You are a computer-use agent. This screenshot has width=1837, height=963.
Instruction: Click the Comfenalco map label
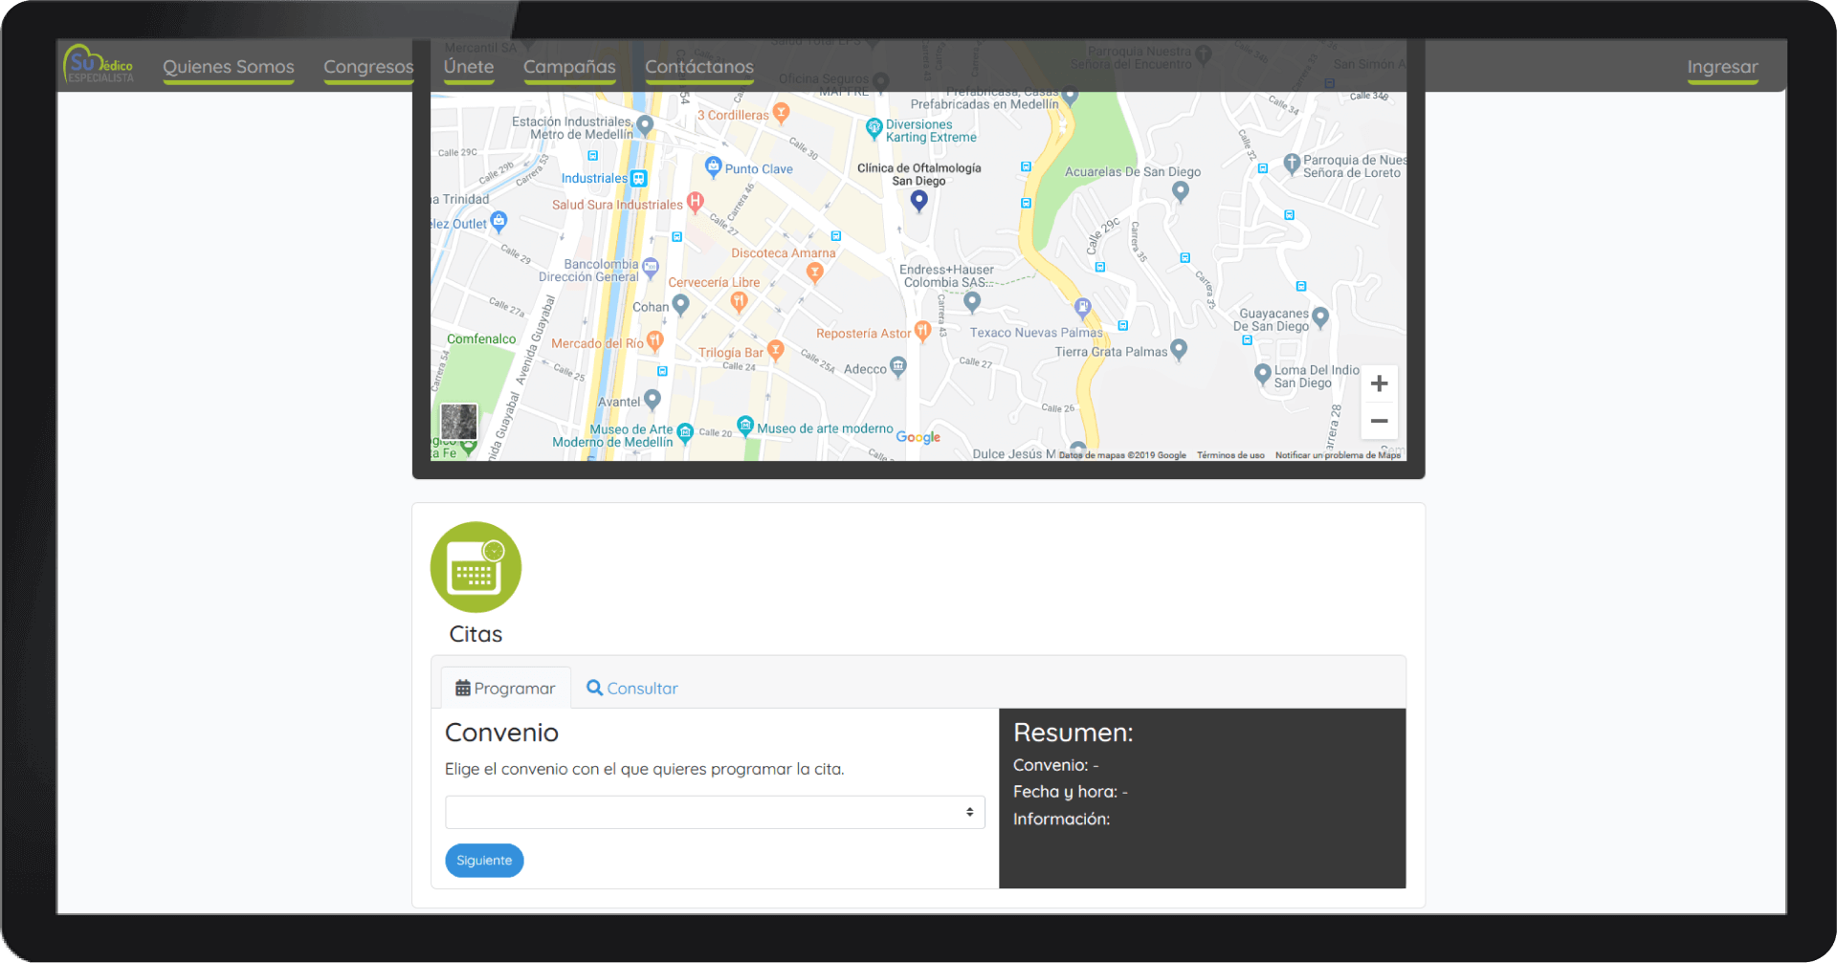[481, 339]
